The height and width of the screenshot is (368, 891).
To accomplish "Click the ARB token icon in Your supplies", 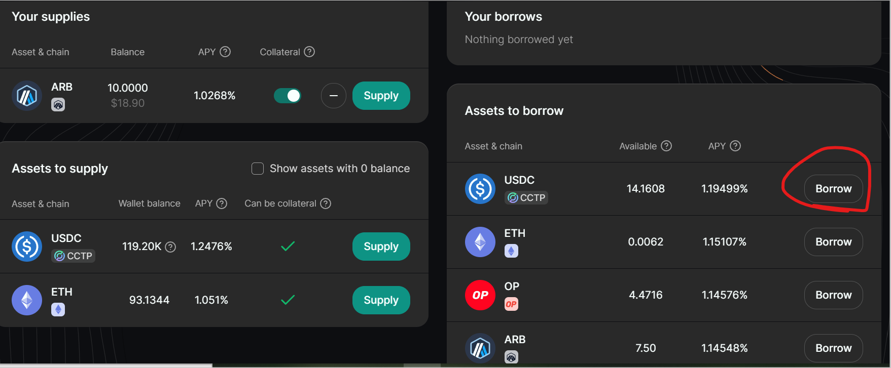I will click(27, 96).
